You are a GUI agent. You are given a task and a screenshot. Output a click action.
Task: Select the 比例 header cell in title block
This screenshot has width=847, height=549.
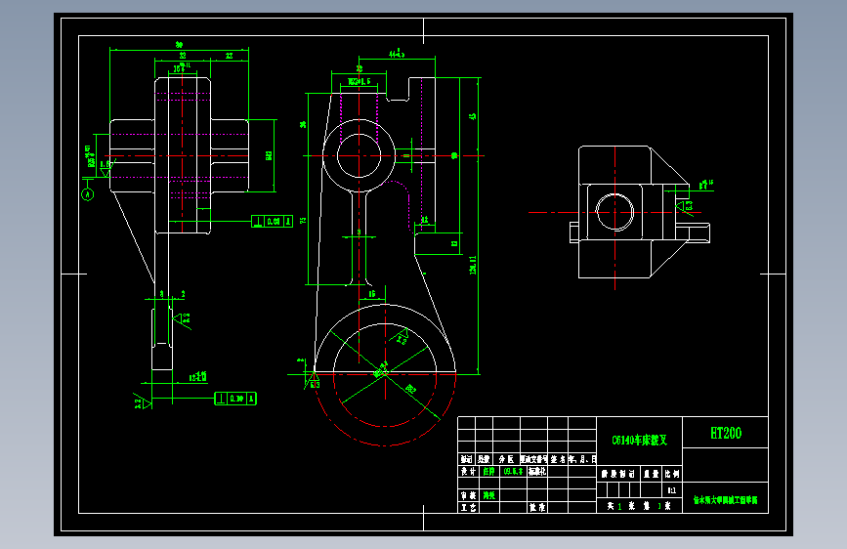point(671,474)
